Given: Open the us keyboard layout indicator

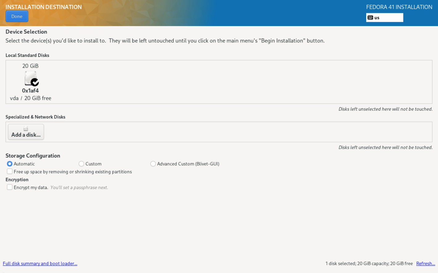Looking at the screenshot, I should pos(384,18).
